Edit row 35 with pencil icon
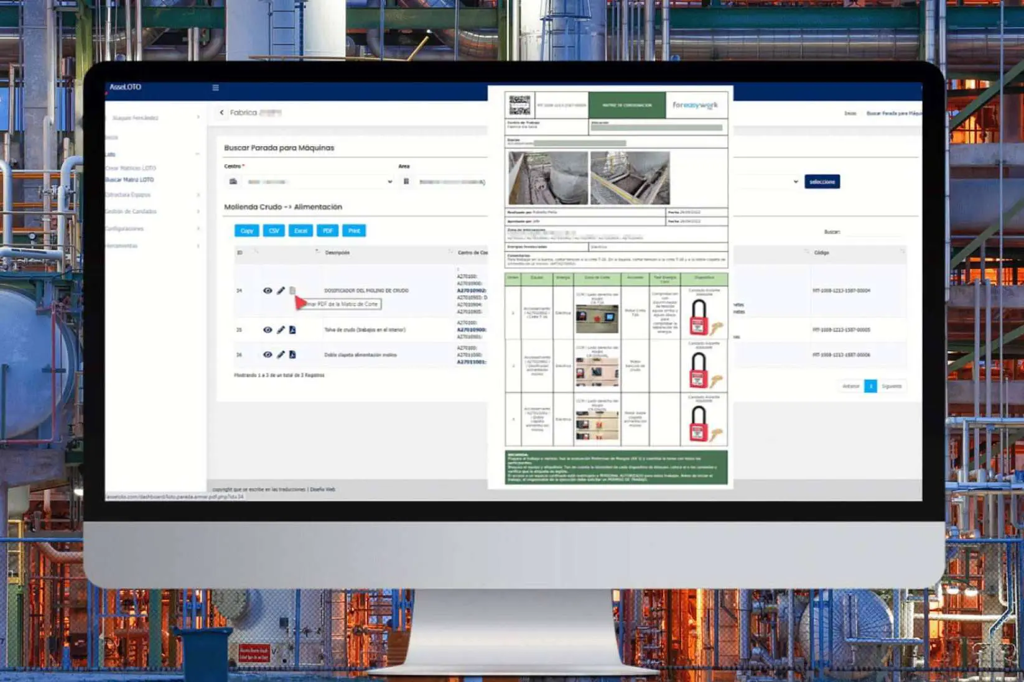This screenshot has height=682, width=1024. (x=281, y=329)
